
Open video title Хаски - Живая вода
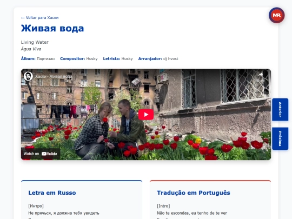tap(54, 76)
